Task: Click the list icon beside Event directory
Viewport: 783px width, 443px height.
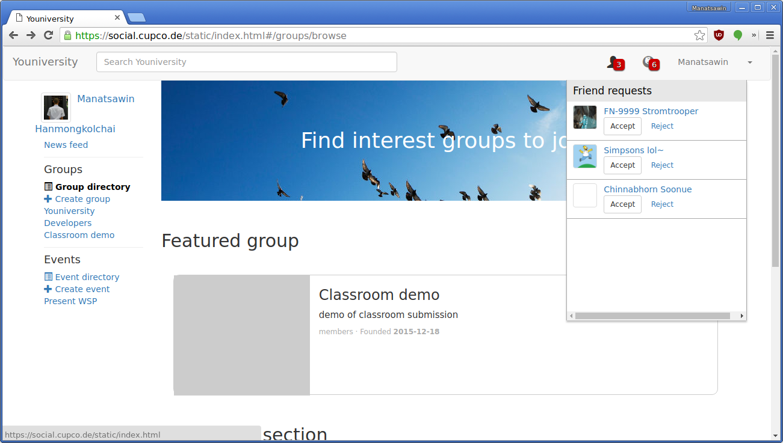Action: click(48, 277)
